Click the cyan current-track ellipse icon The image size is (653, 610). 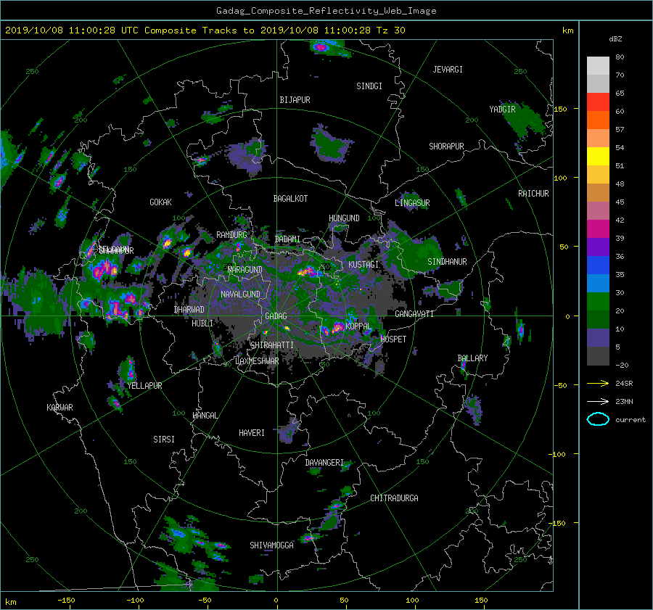coord(598,419)
